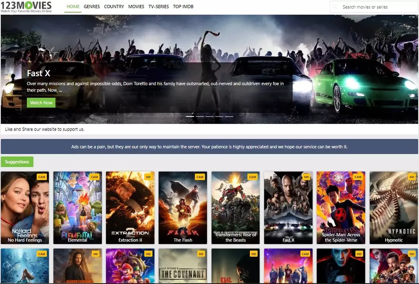Open the Extraction II poster
419x284 pixels.
pos(130,208)
